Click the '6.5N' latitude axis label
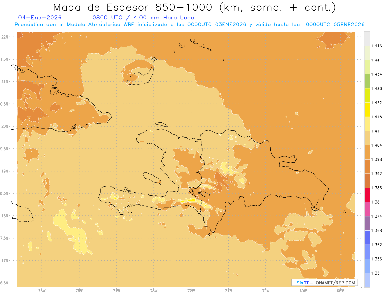This screenshot has width=382, height=295. click(4, 283)
